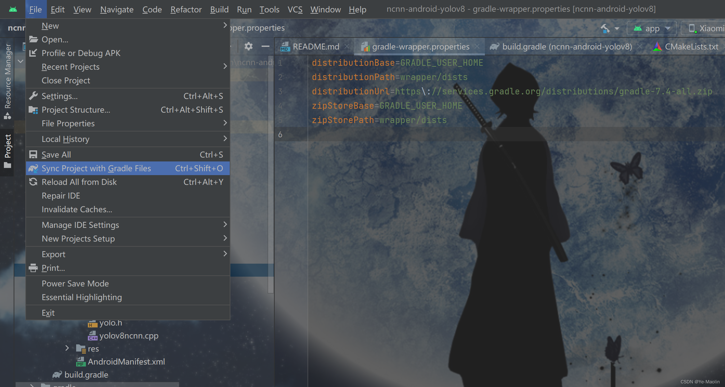Click the zipStorePath=wrapper/dists line
Viewport: 725px width, 387px height.
[379, 120]
